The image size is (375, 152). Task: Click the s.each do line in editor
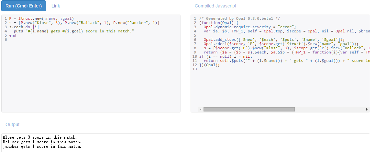(24, 27)
